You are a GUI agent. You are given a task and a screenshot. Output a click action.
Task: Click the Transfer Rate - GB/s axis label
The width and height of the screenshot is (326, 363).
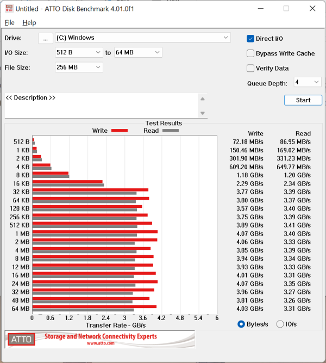(116, 325)
